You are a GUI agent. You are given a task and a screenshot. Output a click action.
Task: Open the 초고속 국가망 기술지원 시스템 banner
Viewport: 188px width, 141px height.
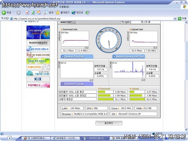(38, 73)
